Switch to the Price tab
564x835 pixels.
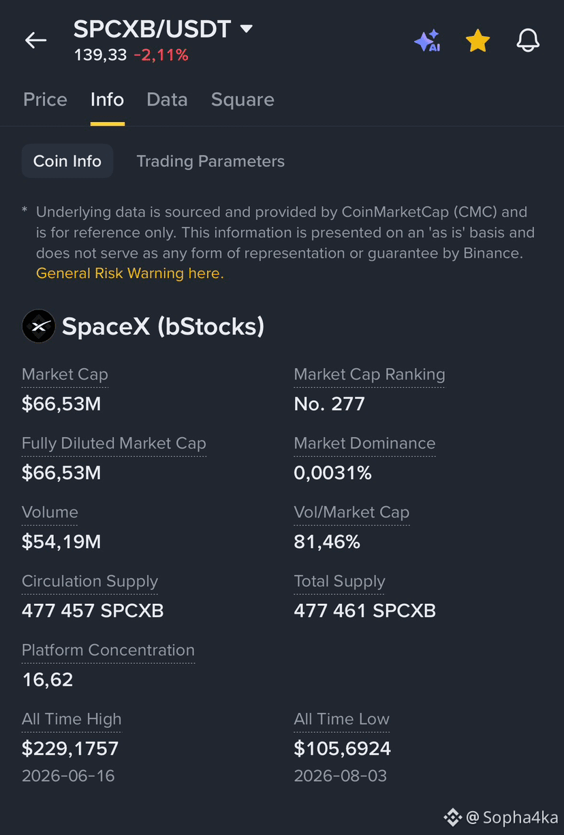tap(45, 100)
